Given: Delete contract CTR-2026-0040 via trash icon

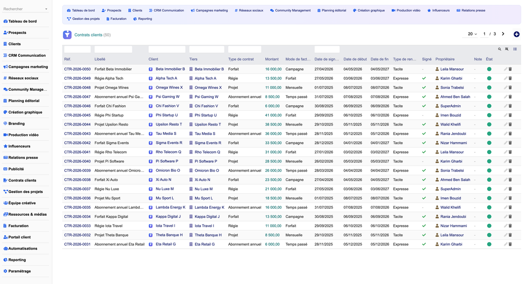Looking at the screenshot, I should pos(510,161).
